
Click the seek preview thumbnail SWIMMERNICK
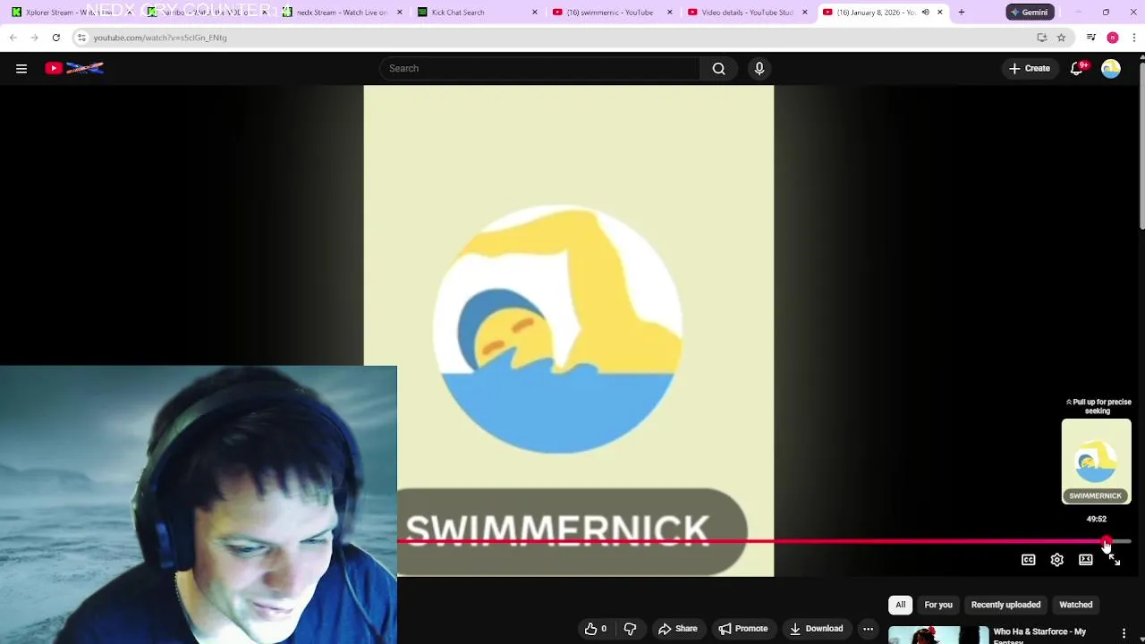1097,462
